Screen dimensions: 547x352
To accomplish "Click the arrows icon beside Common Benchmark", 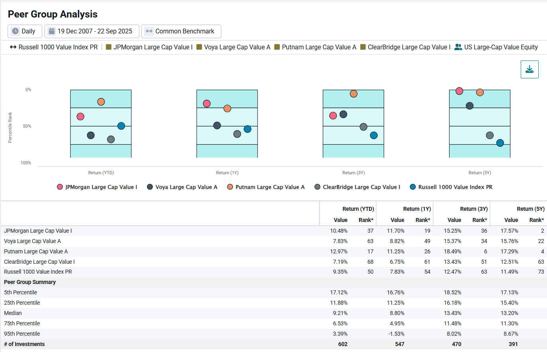I will [x=149, y=31].
